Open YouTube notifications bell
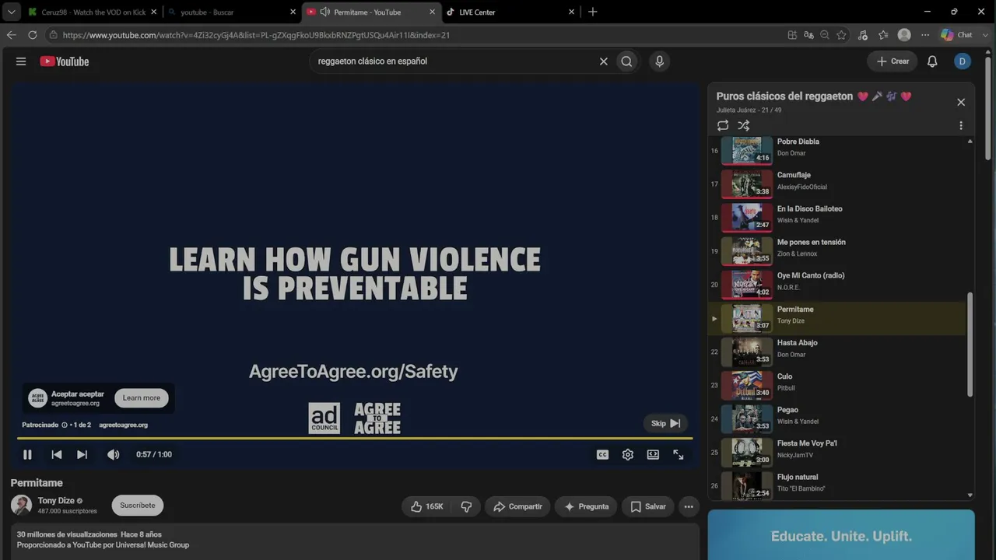This screenshot has height=560, width=996. 932,61
